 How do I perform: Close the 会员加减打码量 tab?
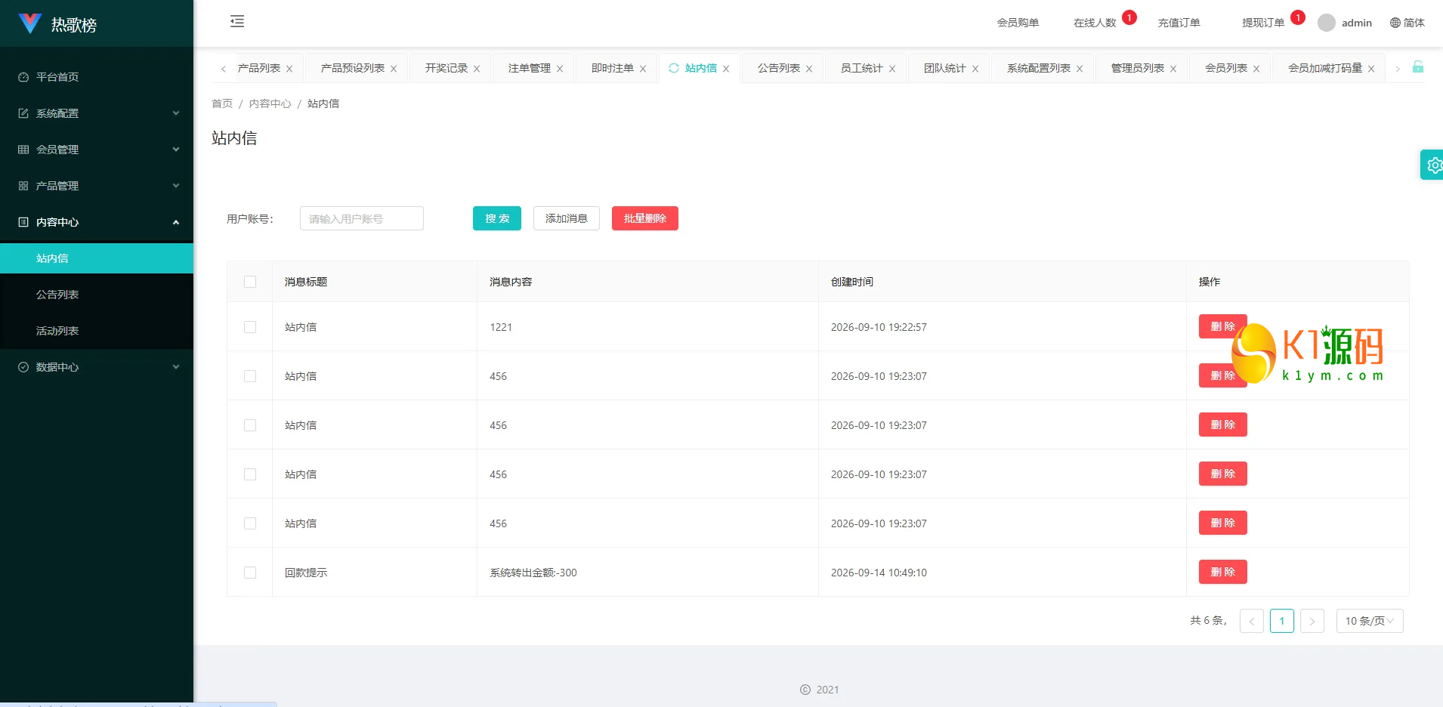click(x=1371, y=69)
